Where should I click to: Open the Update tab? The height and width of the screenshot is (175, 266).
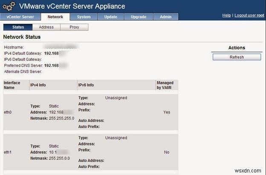[x=110, y=17]
